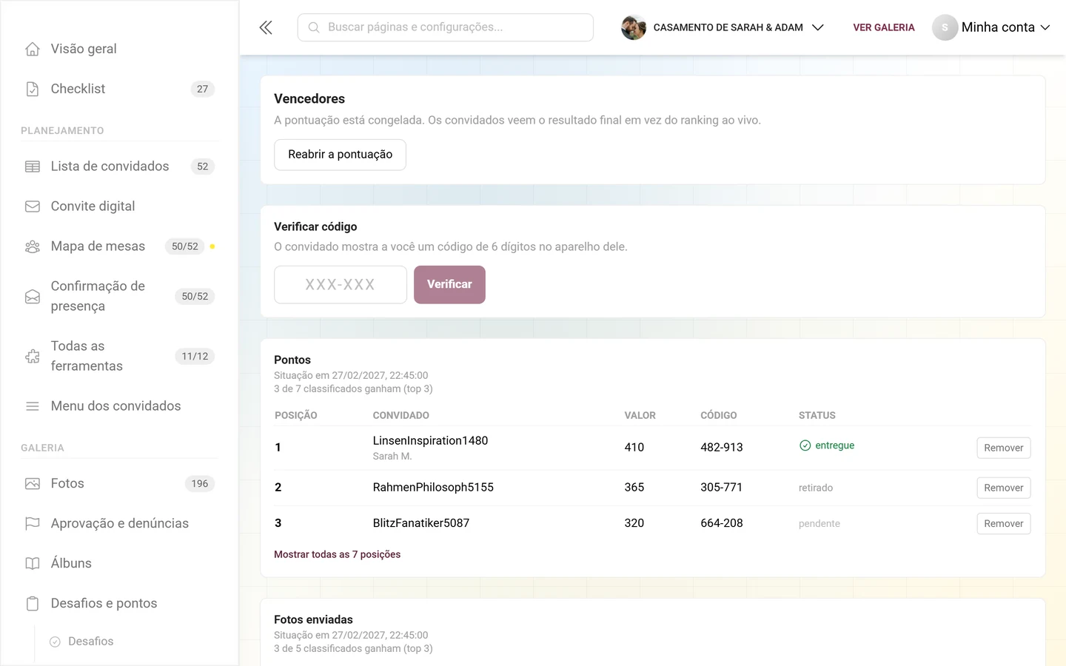Click the Desafios e pontos clipboard icon
Screen dimensions: 1066x666
pyautogui.click(x=33, y=604)
